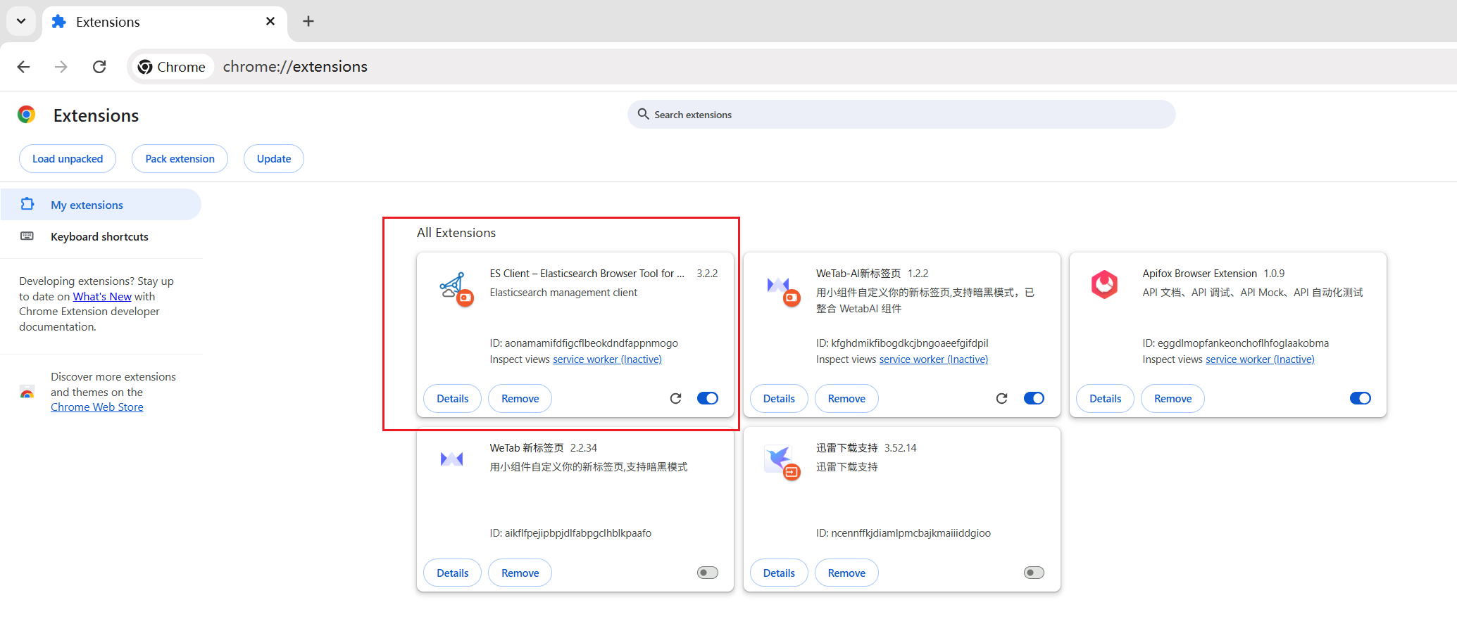Screen dimensions: 1457x638
Task: Open Keyboard shortcuts sidebar item
Action: tap(101, 236)
